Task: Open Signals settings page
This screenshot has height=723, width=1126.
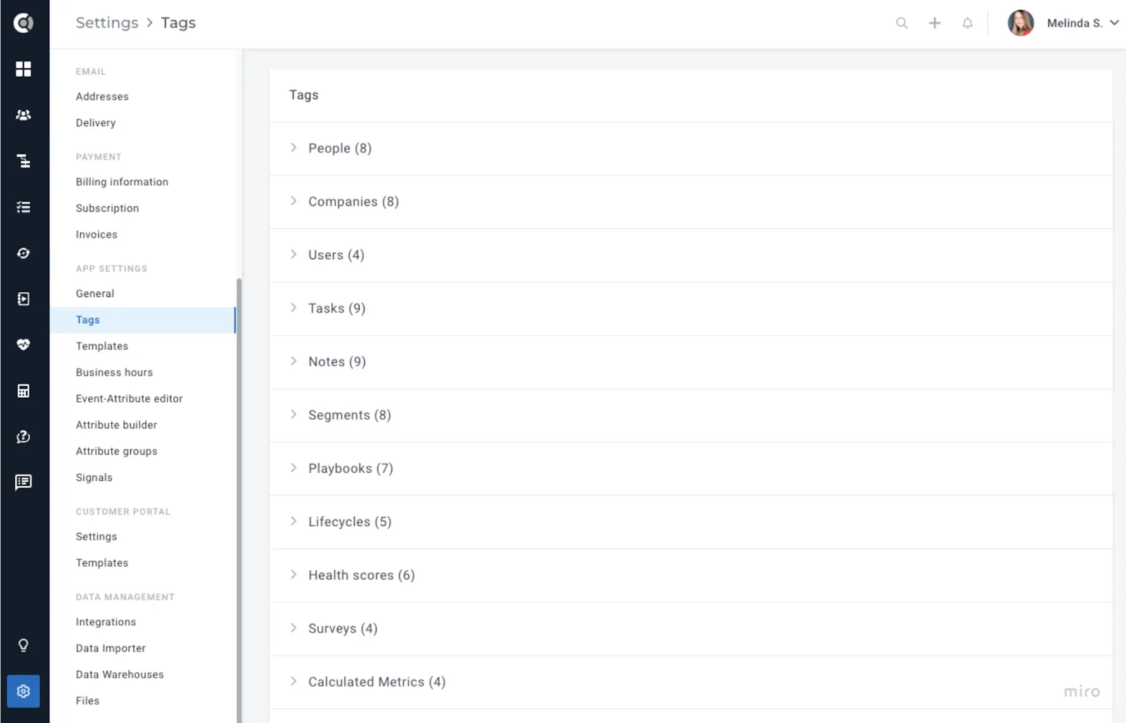Action: point(94,477)
